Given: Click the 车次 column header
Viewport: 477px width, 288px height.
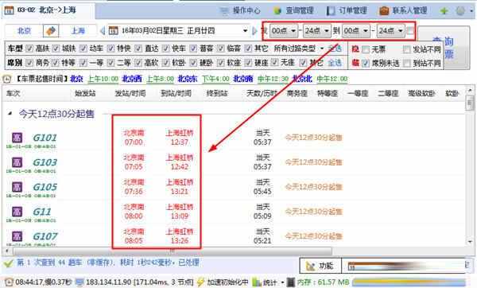Looking at the screenshot, I should click(13, 93).
